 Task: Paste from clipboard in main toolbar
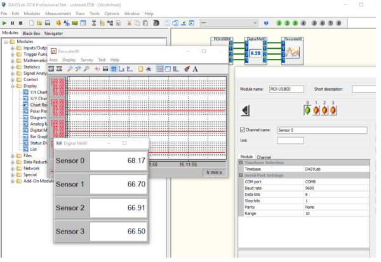pyautogui.click(x=145, y=23)
